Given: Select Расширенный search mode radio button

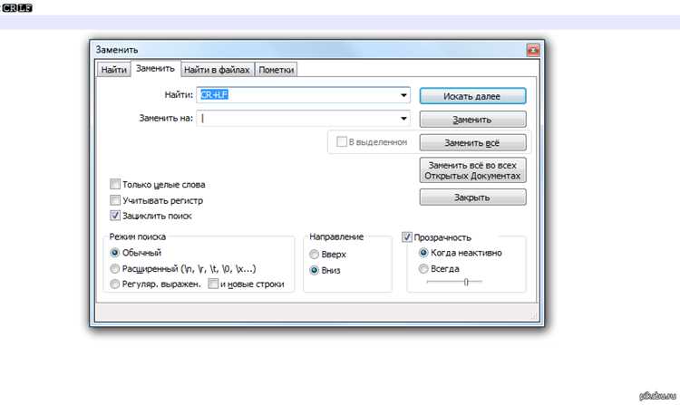Looking at the screenshot, I should pos(114,268).
